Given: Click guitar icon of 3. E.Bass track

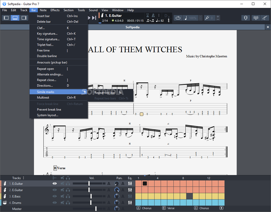Looking at the screenshot, I should (x=5, y=196).
